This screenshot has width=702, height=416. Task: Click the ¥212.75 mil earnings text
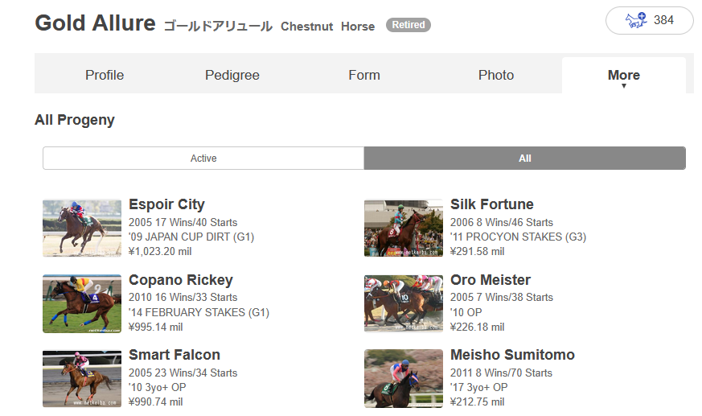[477, 402]
